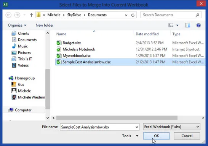Refresh the Documents folder view
The height and width of the screenshot is (146, 208).
click(133, 15)
